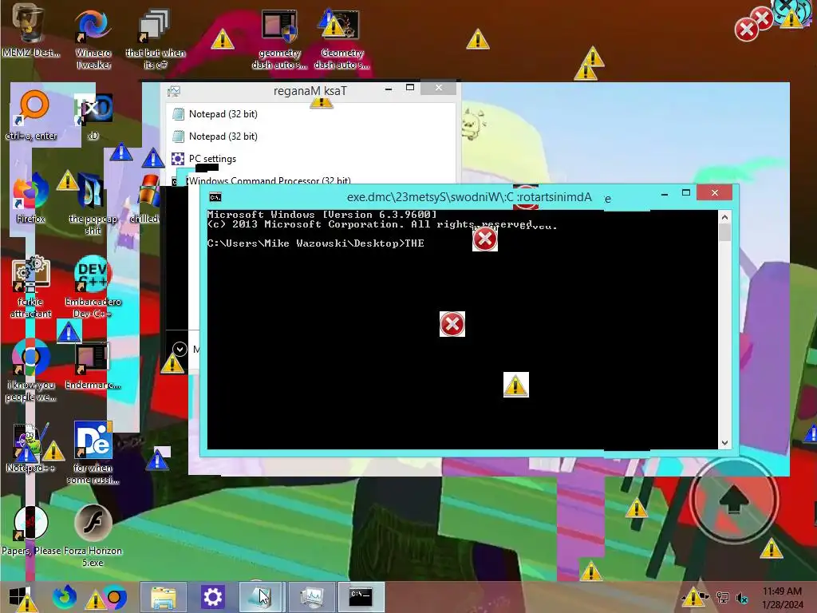Switch to Task Manager taskbar button
This screenshot has height=613, width=817.
pos(312,597)
